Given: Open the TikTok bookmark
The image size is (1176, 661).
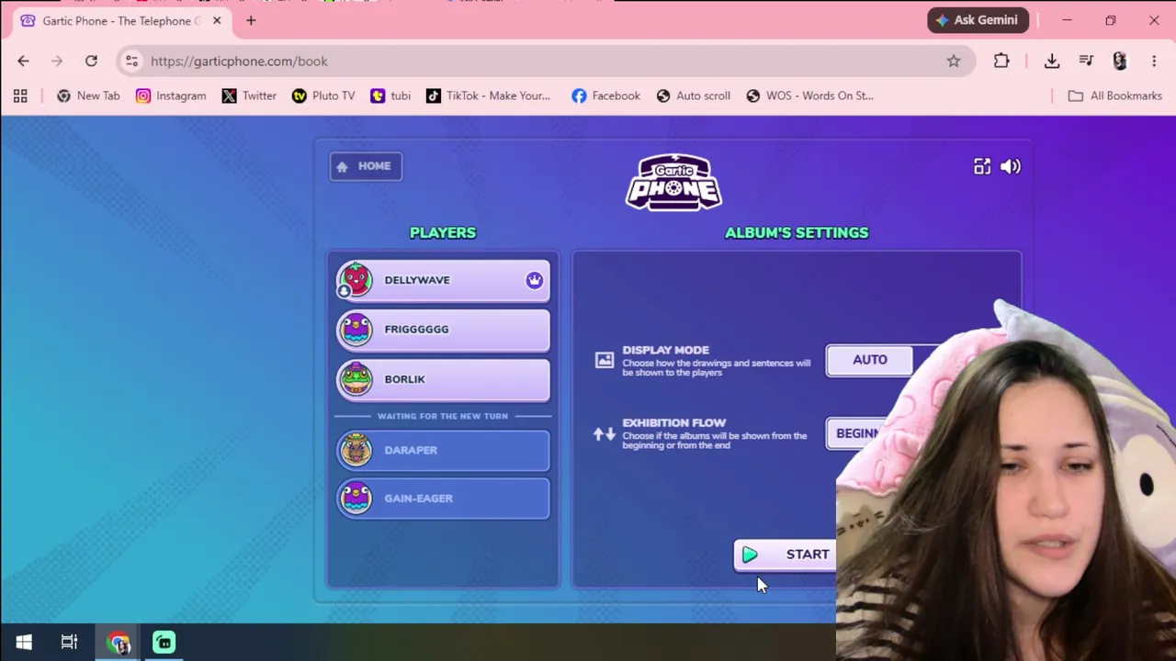Looking at the screenshot, I should click(x=488, y=95).
